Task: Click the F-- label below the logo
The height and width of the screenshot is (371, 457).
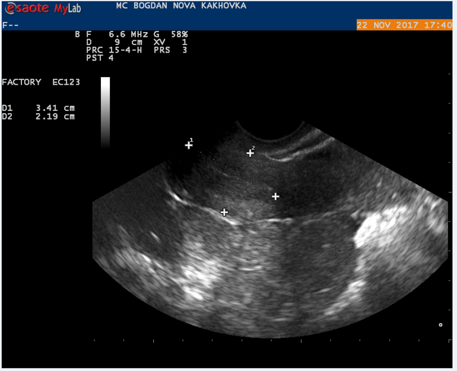Action: (x=10, y=25)
